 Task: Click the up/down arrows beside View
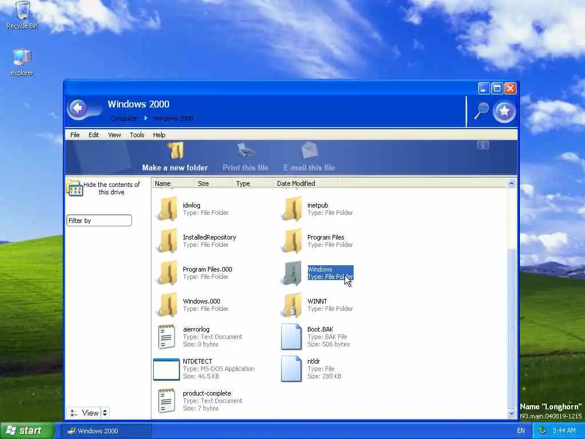[x=105, y=413]
